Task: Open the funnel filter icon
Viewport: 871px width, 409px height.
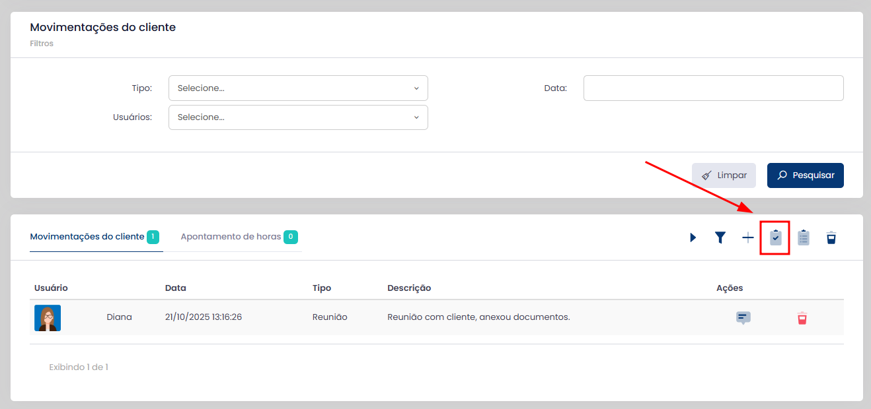Action: point(720,237)
